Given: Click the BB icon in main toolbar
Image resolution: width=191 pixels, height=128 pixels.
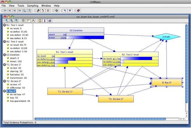Looking at the screenshot, I should [20, 10].
